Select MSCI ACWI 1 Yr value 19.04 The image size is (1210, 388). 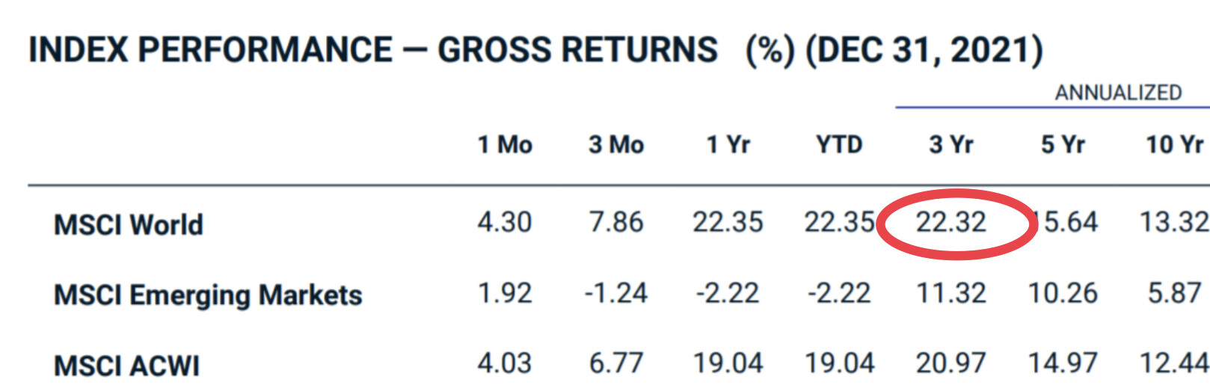click(x=728, y=363)
